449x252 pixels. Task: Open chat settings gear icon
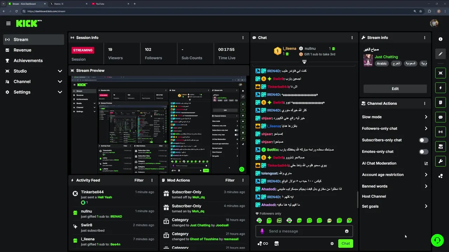coord(332,244)
